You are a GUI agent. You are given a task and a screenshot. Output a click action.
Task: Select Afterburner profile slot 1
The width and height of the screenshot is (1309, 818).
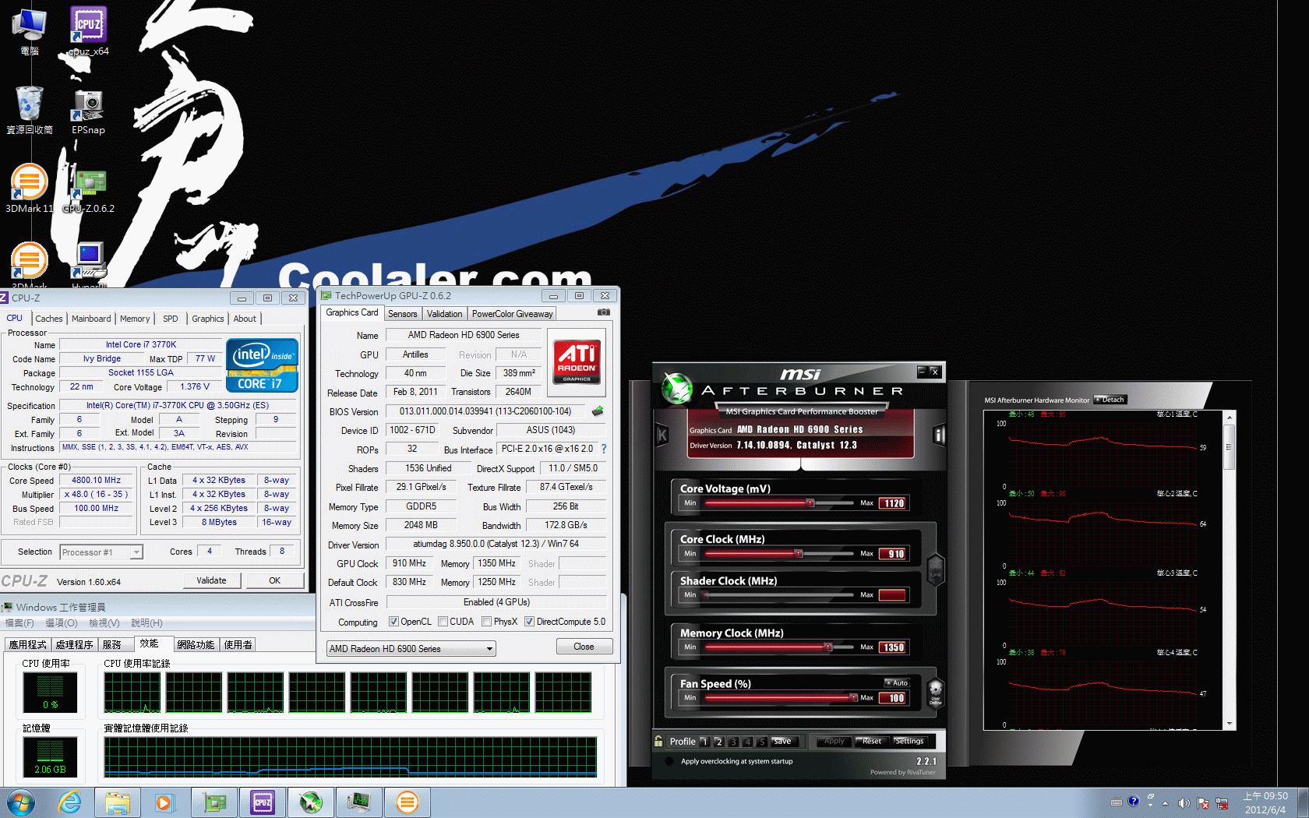(704, 742)
